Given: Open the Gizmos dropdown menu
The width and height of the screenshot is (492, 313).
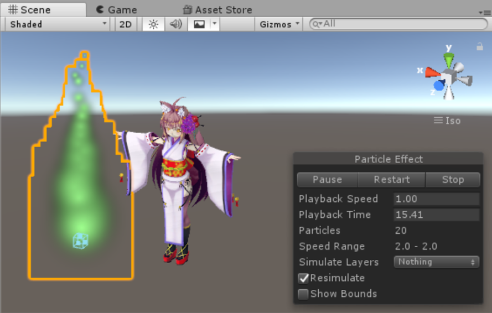Looking at the screenshot, I should pyautogui.click(x=279, y=24).
